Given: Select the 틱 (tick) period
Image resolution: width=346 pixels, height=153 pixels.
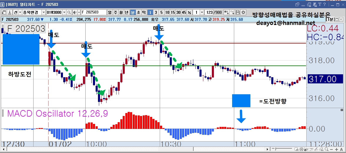Looking at the screenshot, I should (x=144, y=12).
